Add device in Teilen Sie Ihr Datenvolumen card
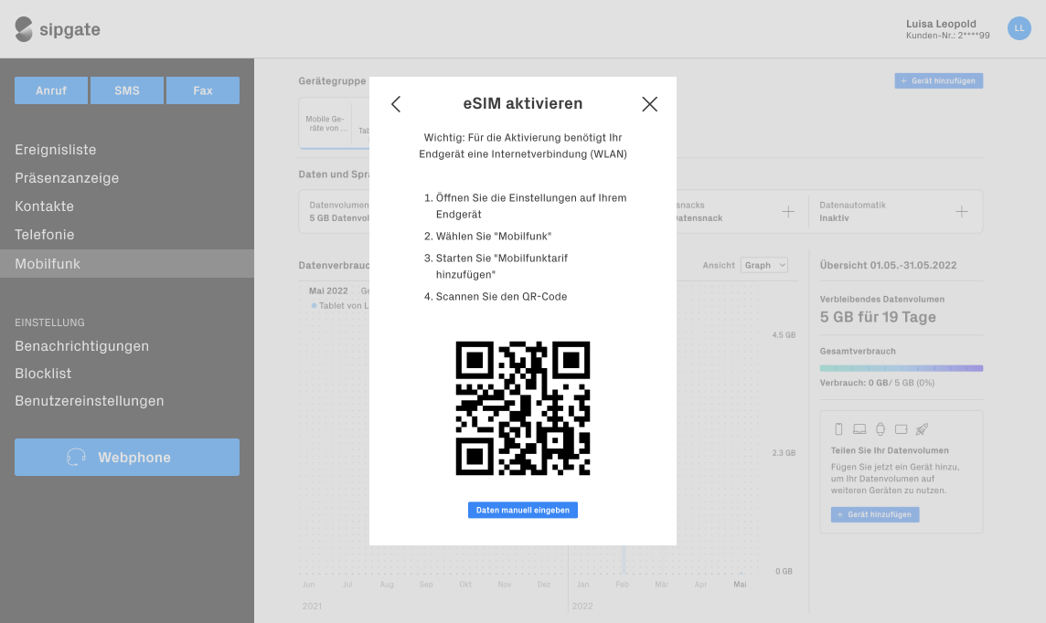The height and width of the screenshot is (623, 1046). [874, 514]
